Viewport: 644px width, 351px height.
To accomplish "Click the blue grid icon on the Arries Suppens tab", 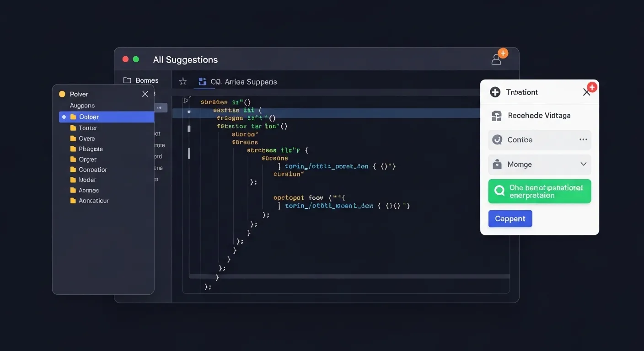I will pos(202,81).
